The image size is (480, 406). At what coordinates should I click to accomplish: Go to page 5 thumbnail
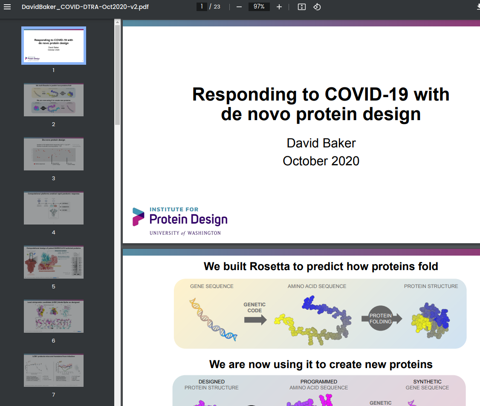pyautogui.click(x=54, y=262)
